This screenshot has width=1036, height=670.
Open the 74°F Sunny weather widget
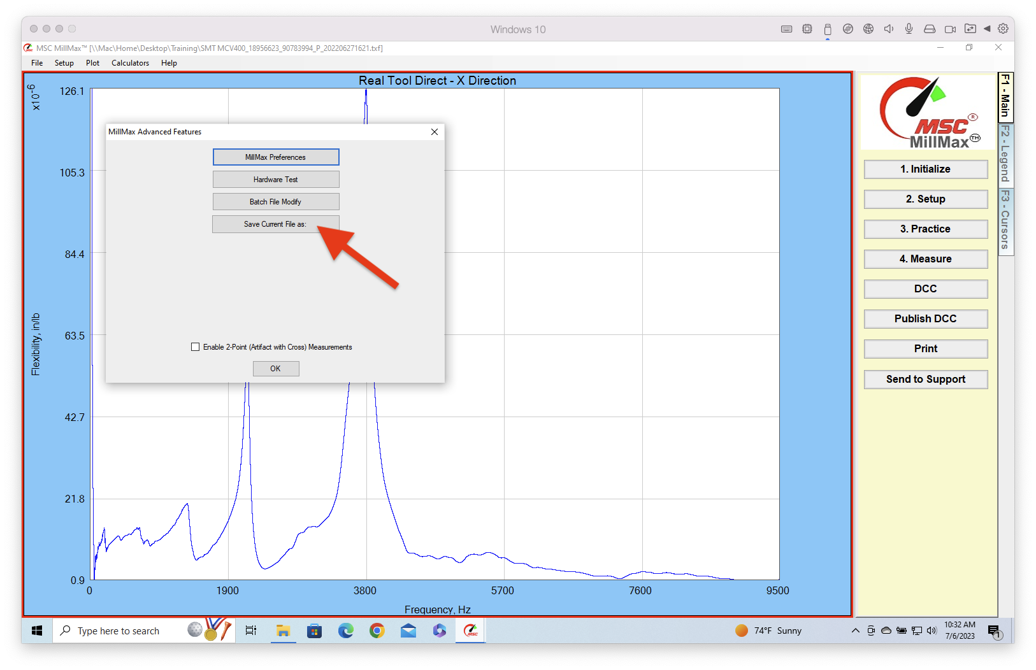(768, 631)
